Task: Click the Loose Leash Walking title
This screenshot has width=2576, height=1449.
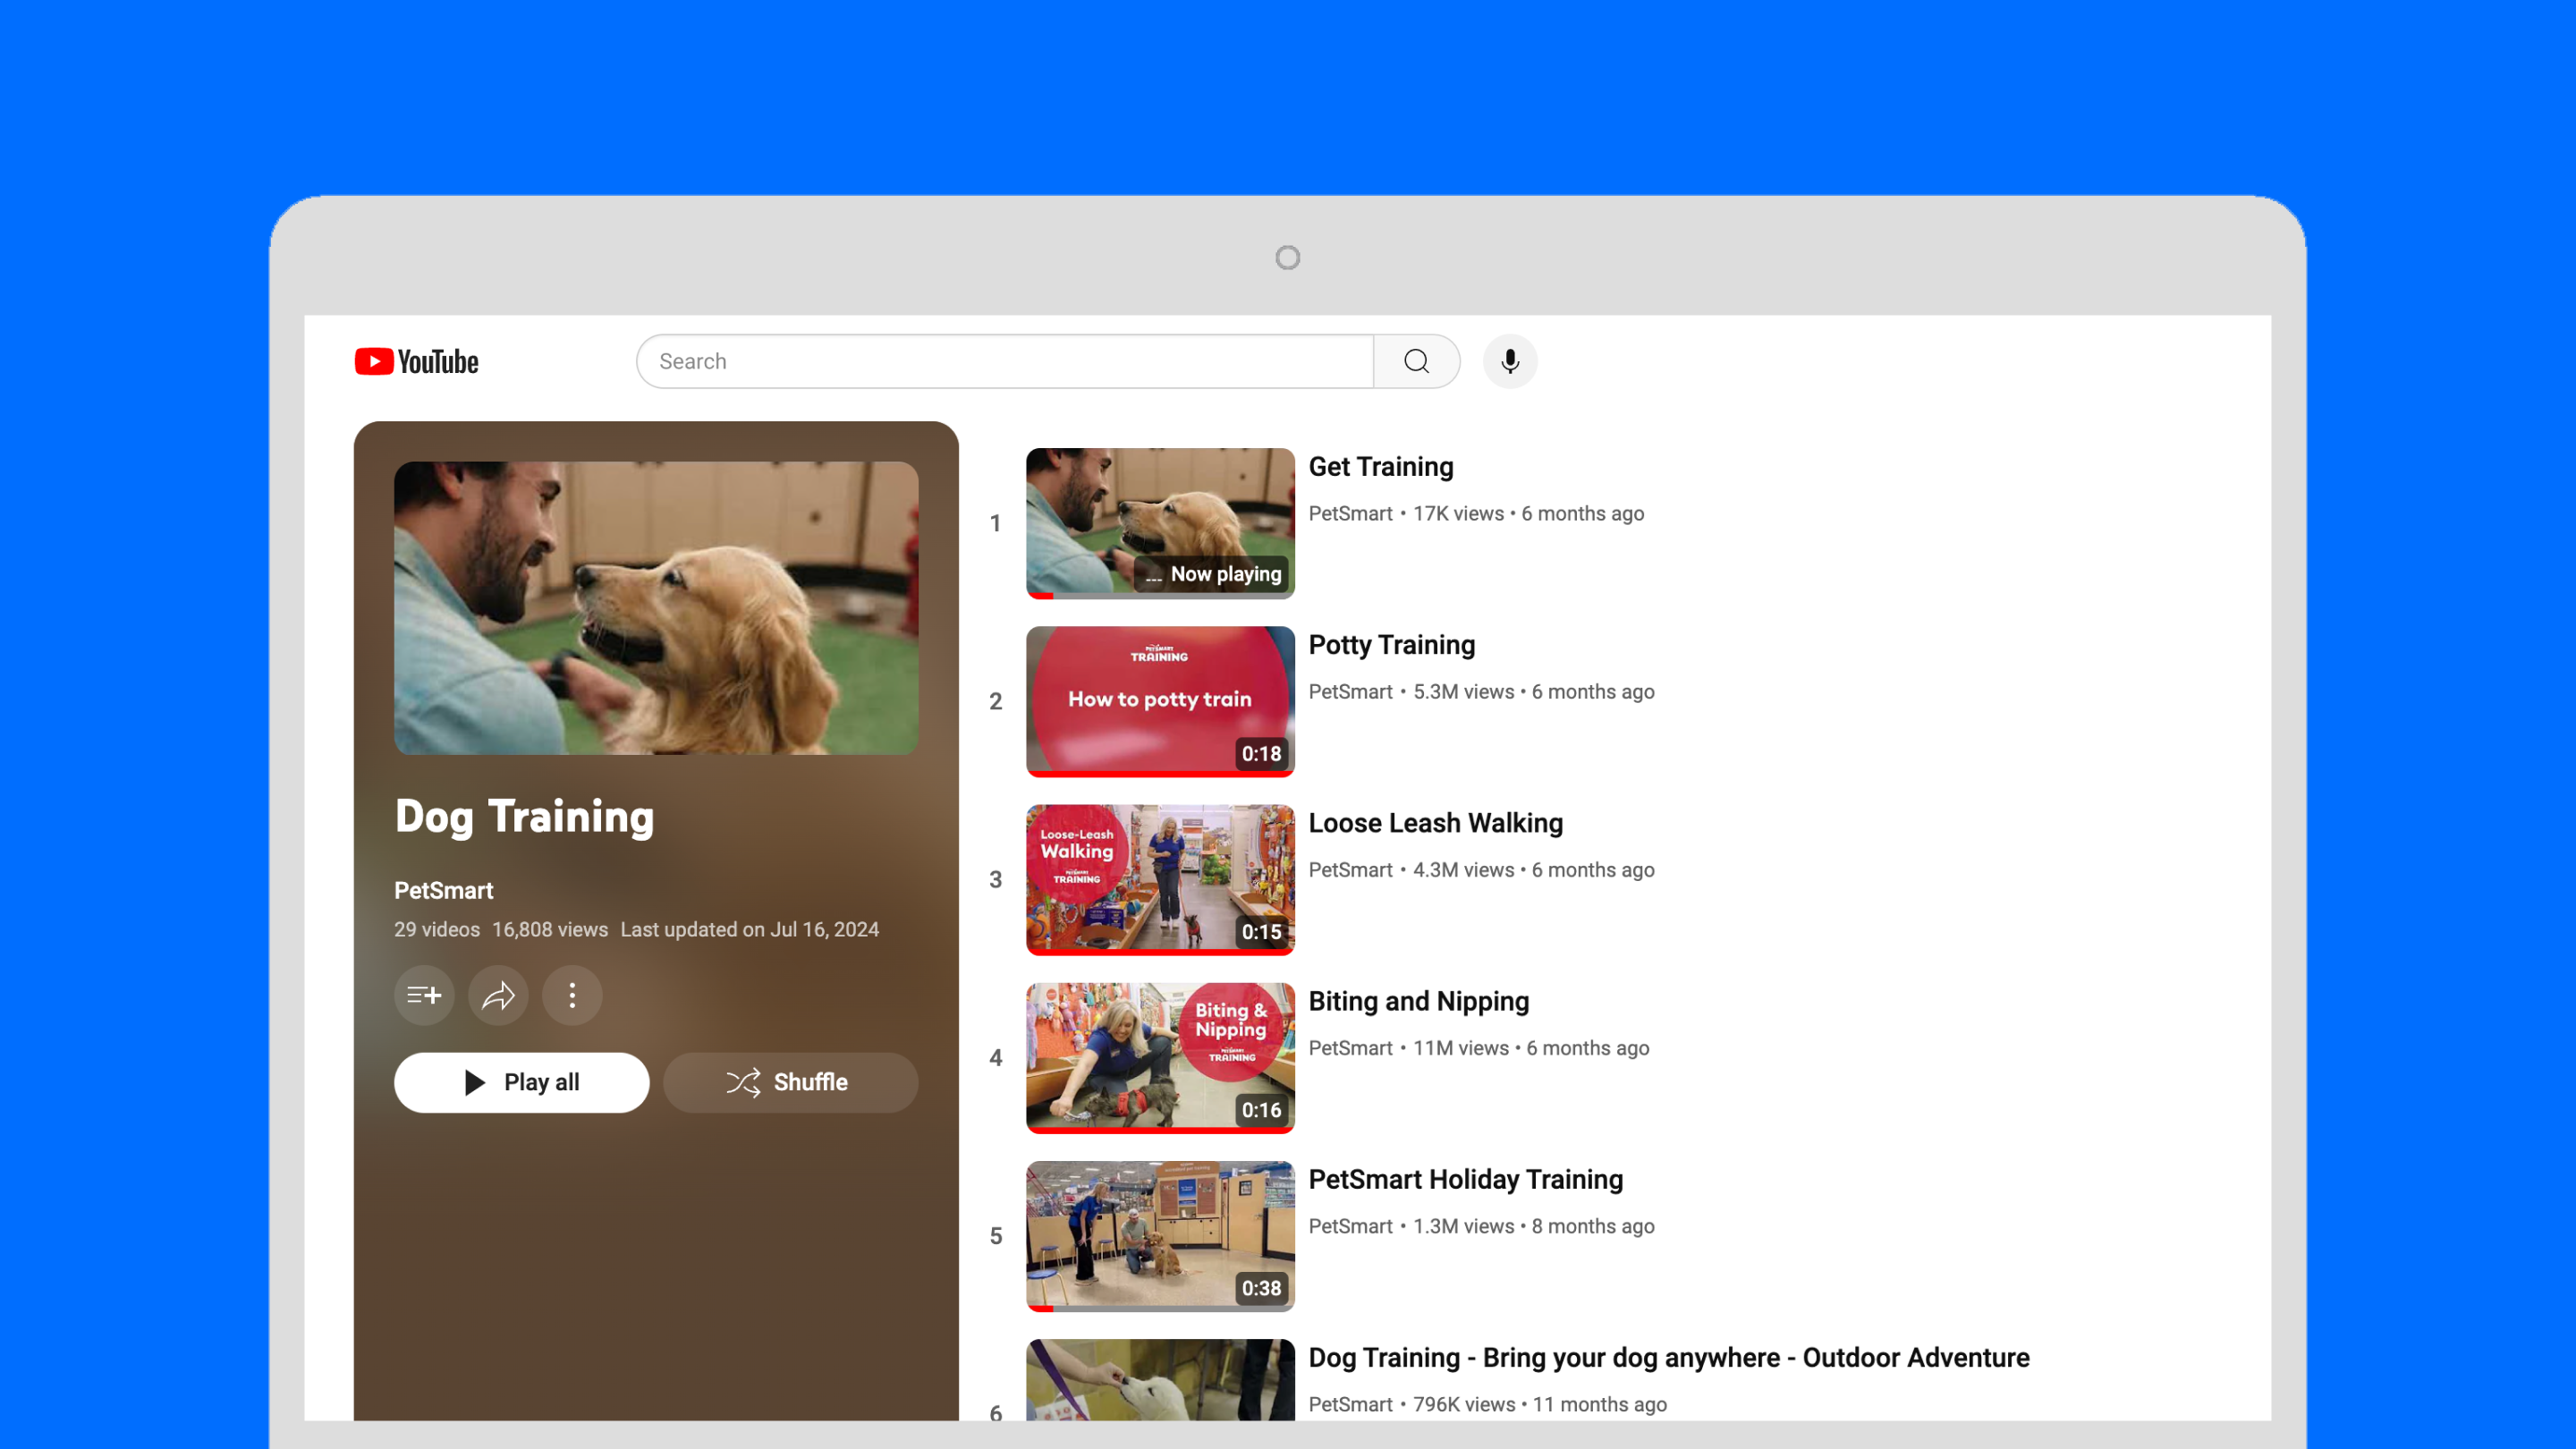Action: click(1436, 823)
